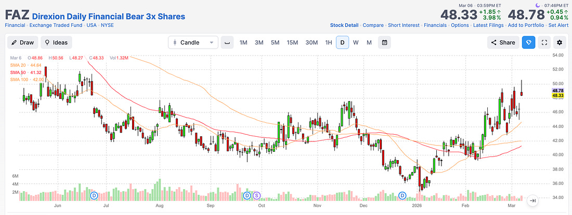Click the 48.78 after-hours price axis tag

coord(558,91)
